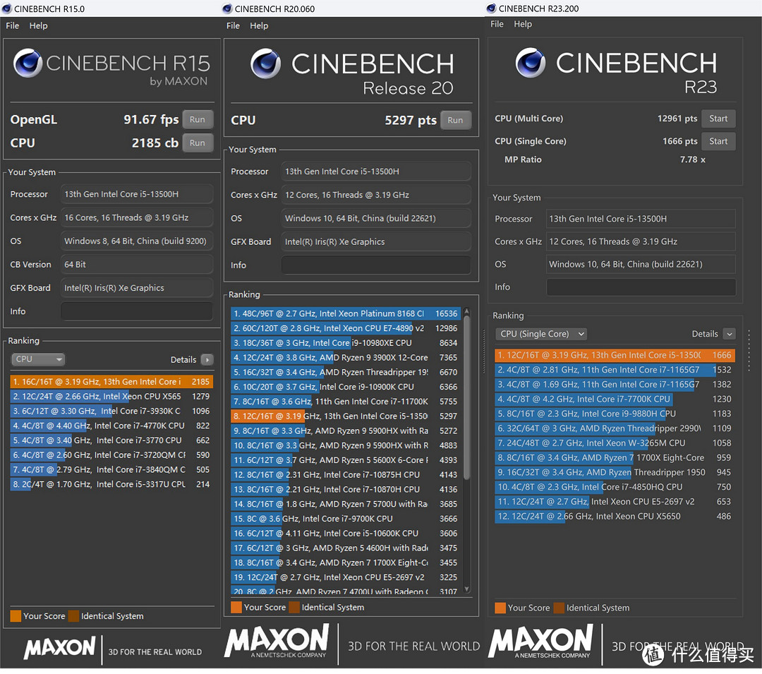
Task: Select Ryzen 9 3900X row in R20
Action: [346, 358]
